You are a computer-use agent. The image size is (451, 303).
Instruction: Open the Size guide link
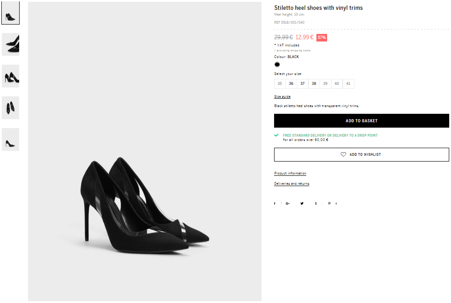pyautogui.click(x=282, y=96)
